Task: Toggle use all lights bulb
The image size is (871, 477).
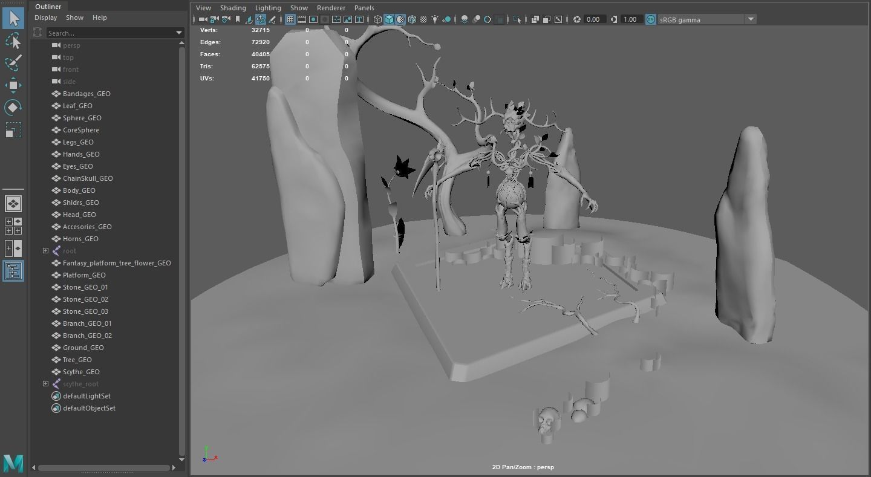Action: pyautogui.click(x=435, y=19)
